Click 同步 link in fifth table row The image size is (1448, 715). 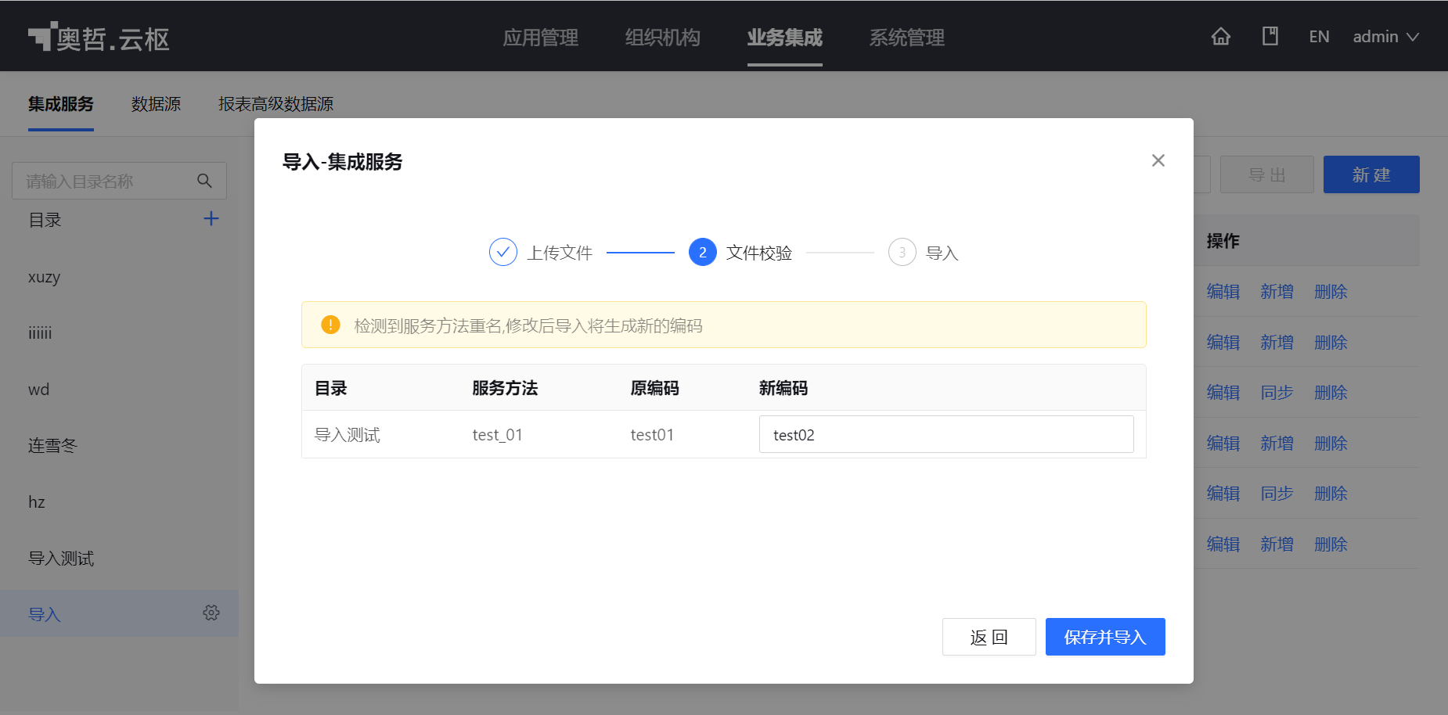point(1277,494)
